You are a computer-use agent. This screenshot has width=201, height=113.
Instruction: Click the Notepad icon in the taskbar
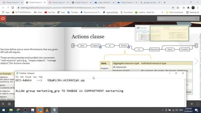[x=54, y=110]
